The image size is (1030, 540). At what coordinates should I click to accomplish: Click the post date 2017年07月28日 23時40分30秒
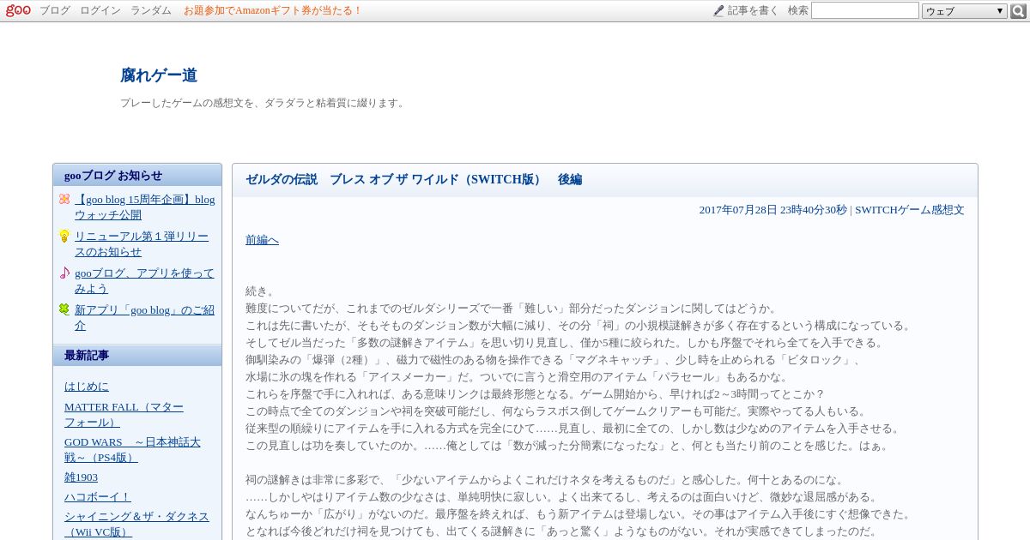pos(772,209)
